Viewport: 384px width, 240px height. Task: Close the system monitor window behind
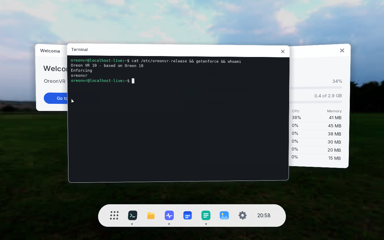click(x=342, y=50)
